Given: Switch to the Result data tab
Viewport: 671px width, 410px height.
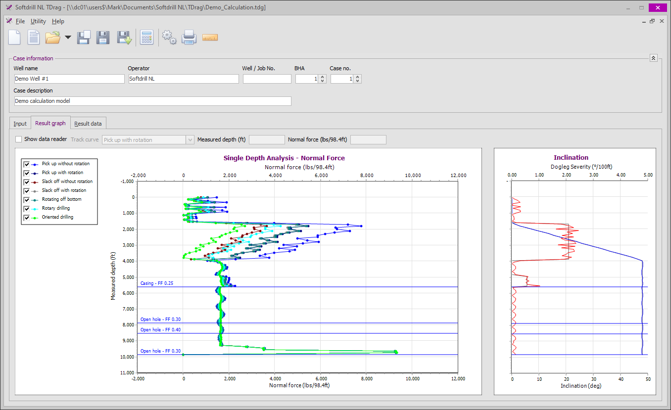Looking at the screenshot, I should 88,124.
